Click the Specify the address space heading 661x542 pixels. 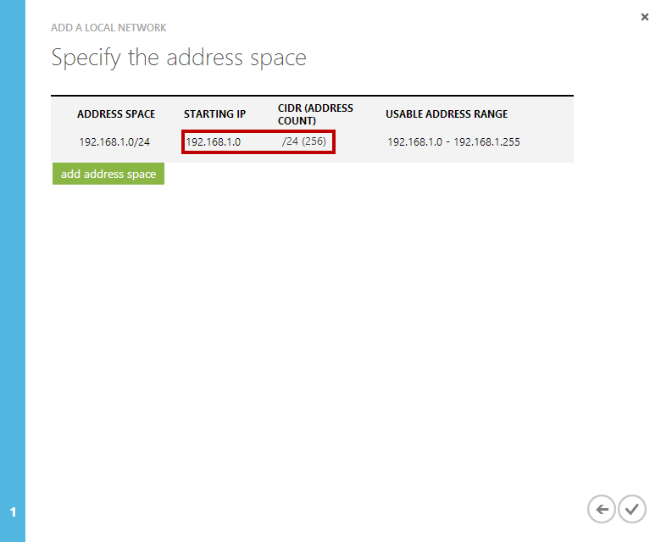179,58
